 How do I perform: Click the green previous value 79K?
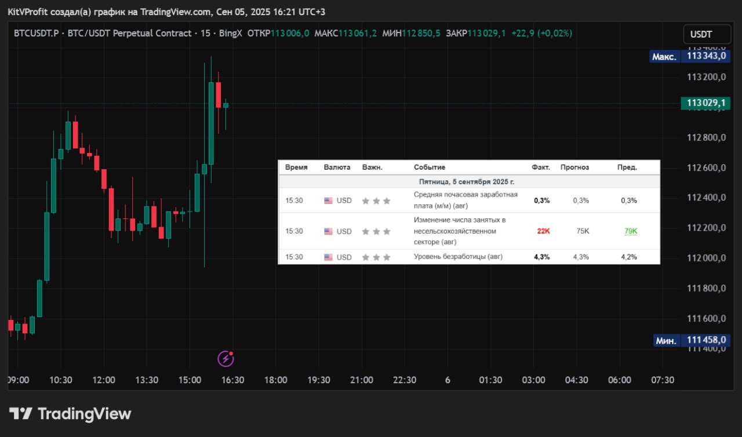point(631,231)
